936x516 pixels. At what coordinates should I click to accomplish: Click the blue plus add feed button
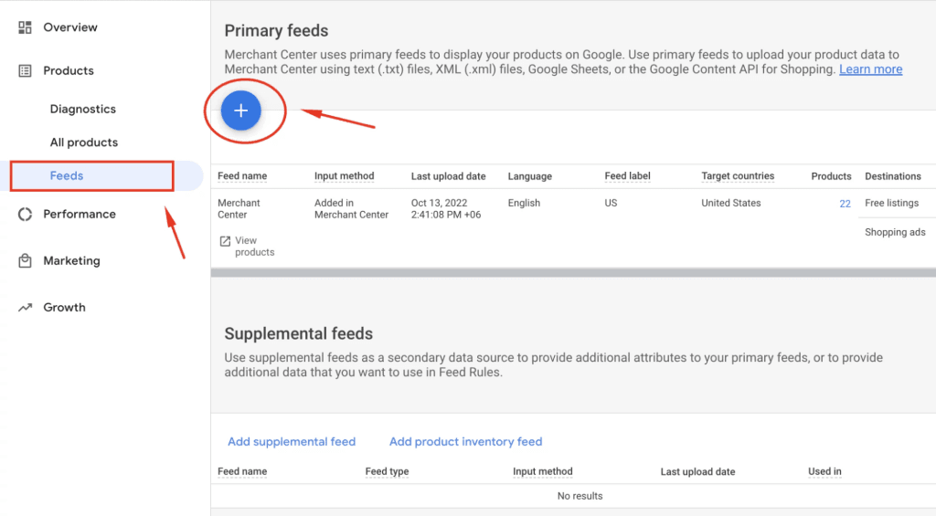tap(241, 111)
